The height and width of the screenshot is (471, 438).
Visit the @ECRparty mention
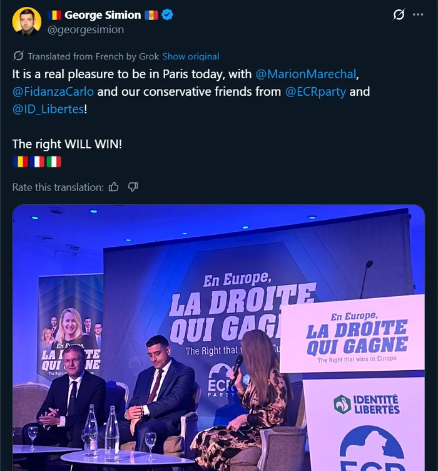(315, 91)
